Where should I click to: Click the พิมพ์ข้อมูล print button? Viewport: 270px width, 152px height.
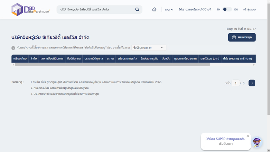(242, 37)
